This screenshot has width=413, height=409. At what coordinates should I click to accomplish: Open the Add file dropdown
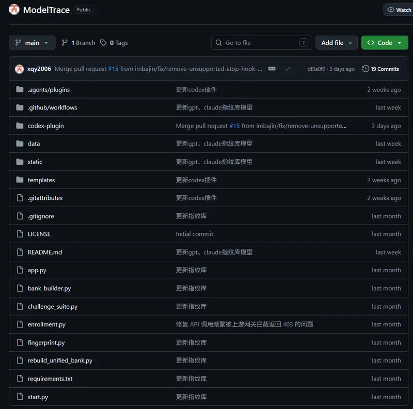point(337,43)
